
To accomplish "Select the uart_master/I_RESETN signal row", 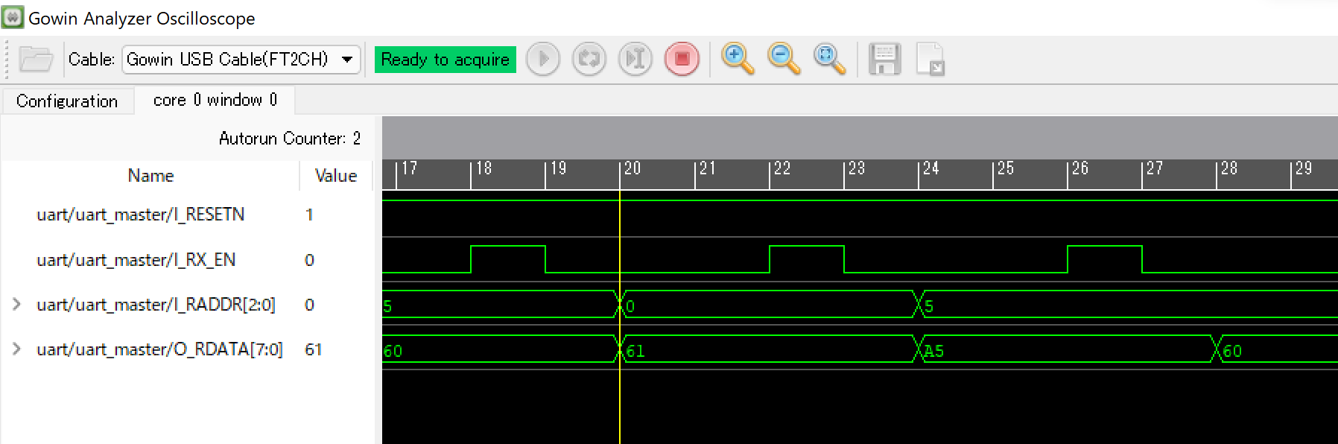I will coord(140,215).
